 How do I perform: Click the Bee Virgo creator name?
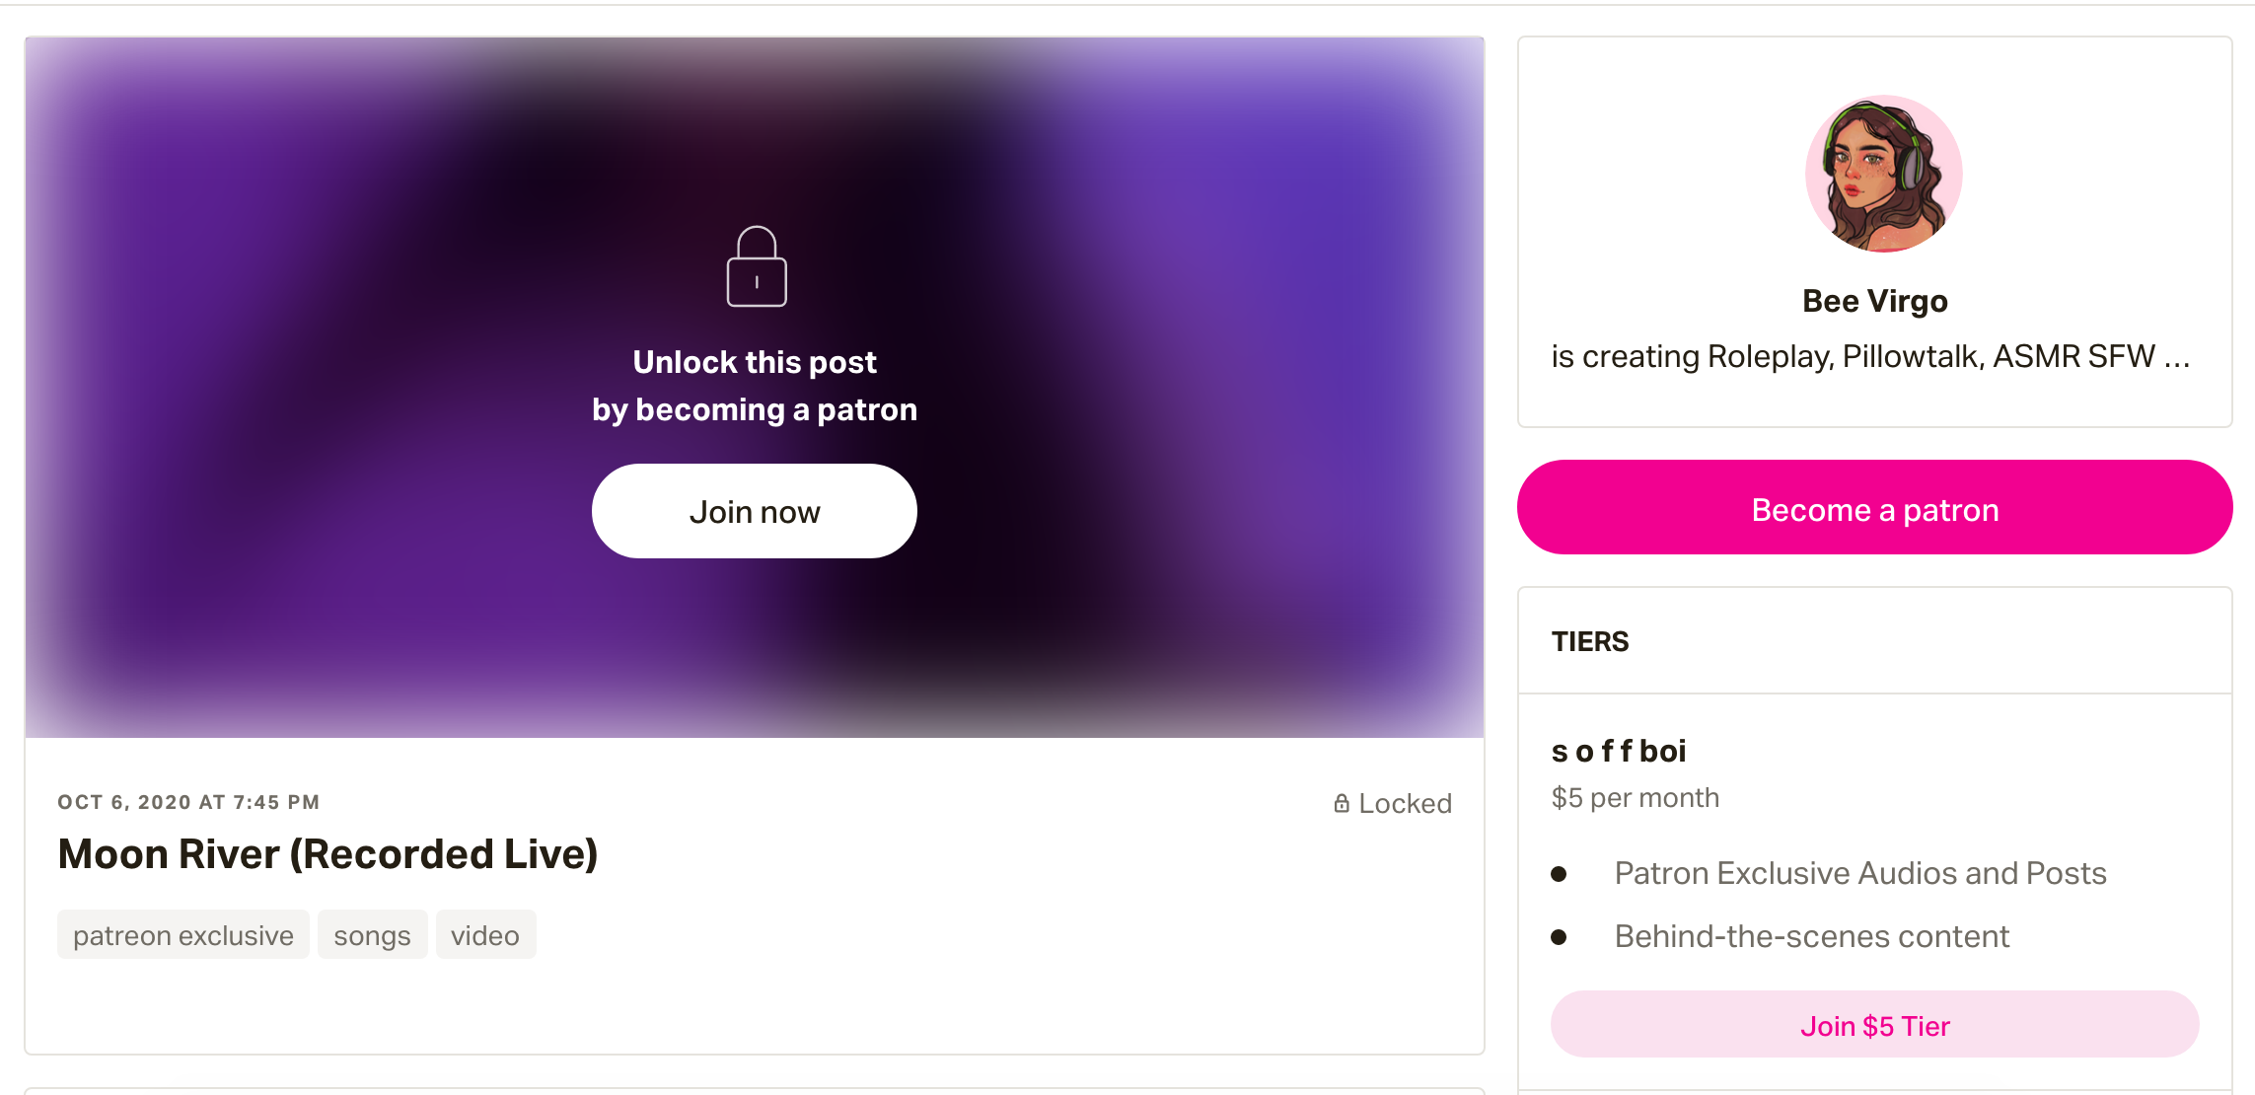(x=1874, y=301)
